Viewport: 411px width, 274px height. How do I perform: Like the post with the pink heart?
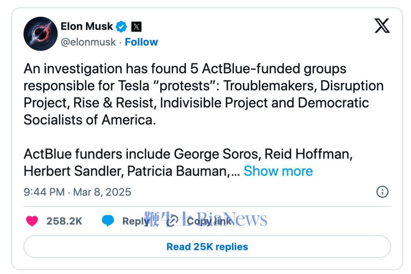(32, 221)
